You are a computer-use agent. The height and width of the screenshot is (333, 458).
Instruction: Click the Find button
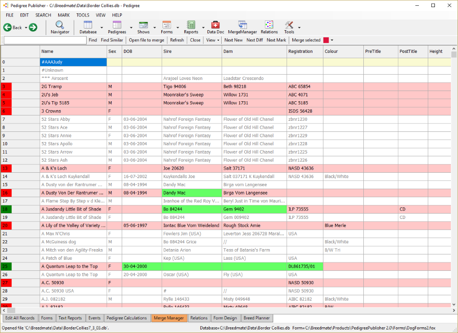coord(93,40)
